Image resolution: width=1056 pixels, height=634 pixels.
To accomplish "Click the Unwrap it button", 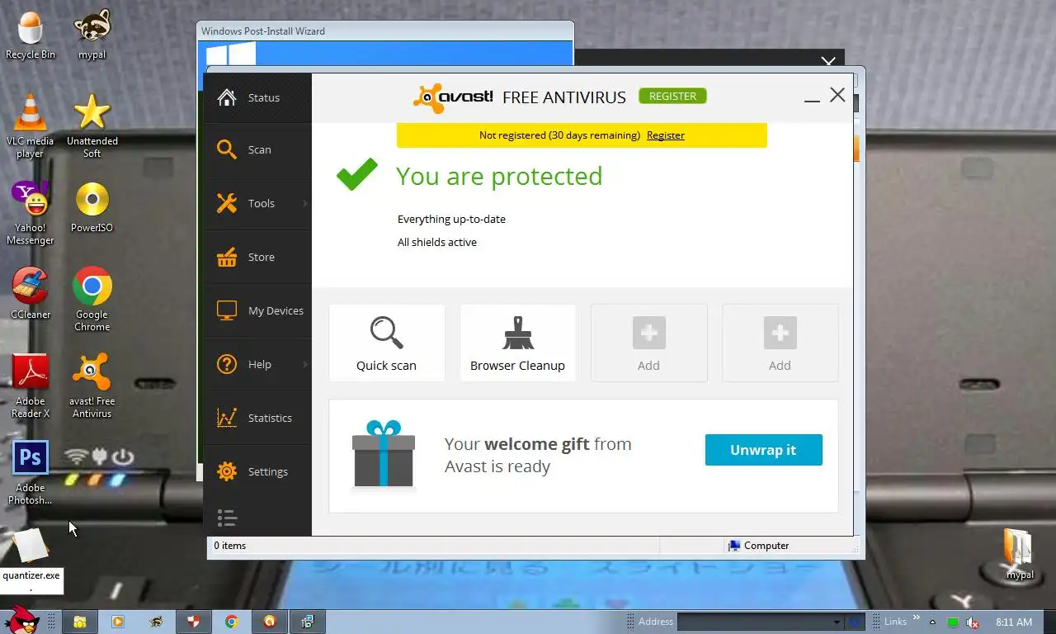I will (x=763, y=450).
